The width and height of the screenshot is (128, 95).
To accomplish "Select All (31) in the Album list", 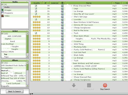I will (x=14, y=63).
